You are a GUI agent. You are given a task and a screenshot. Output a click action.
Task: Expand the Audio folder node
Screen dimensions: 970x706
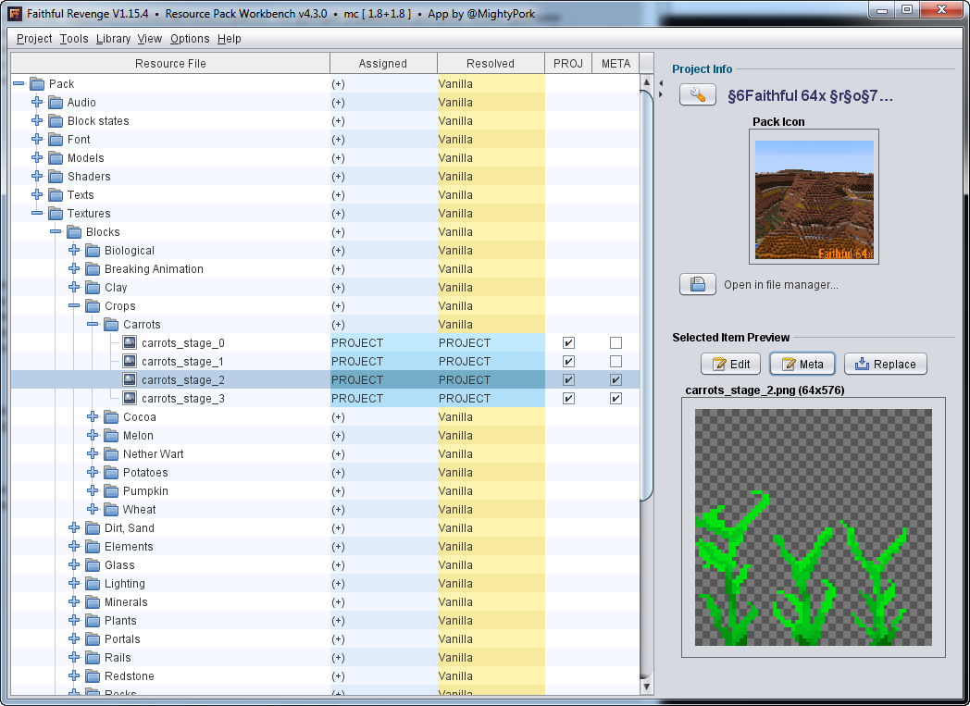[x=37, y=103]
